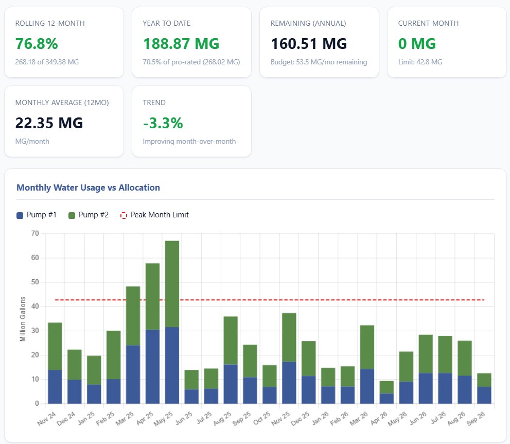
Task: Click the 22.35 MG average value
Action: (x=49, y=123)
